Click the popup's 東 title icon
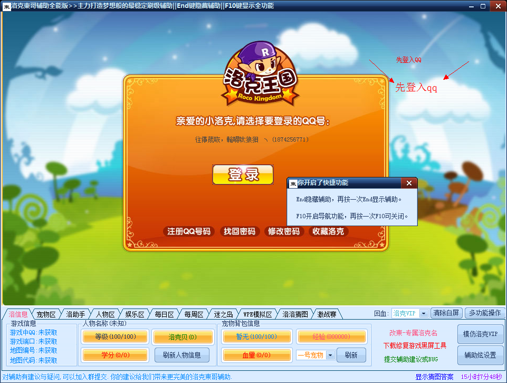 (x=293, y=183)
